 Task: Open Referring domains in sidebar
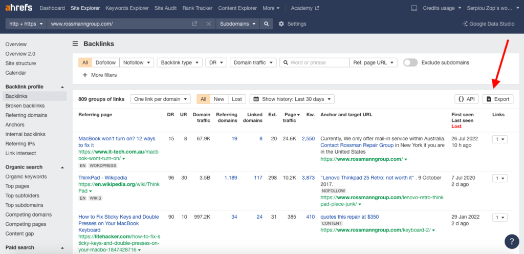click(27, 115)
